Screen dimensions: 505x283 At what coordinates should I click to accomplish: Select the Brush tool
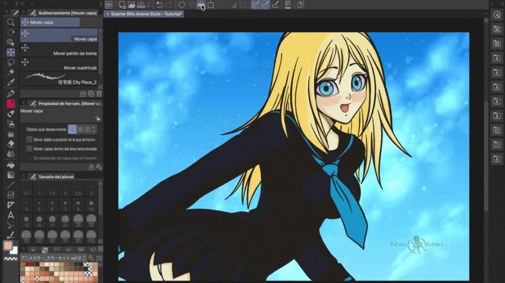[11, 114]
